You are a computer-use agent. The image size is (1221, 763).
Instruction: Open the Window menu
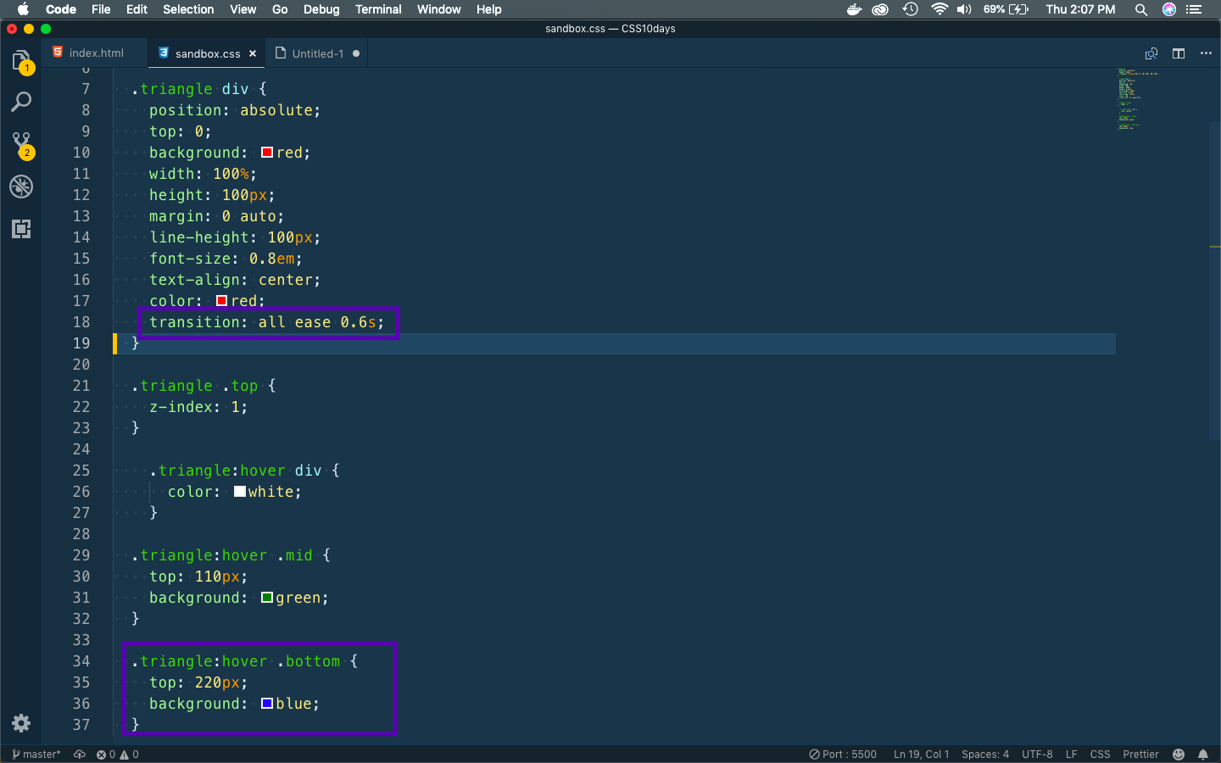pyautogui.click(x=438, y=9)
